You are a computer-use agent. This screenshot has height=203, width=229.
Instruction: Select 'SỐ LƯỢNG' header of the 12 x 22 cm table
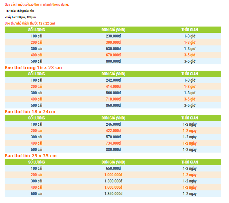pyautogui.click(x=37, y=30)
